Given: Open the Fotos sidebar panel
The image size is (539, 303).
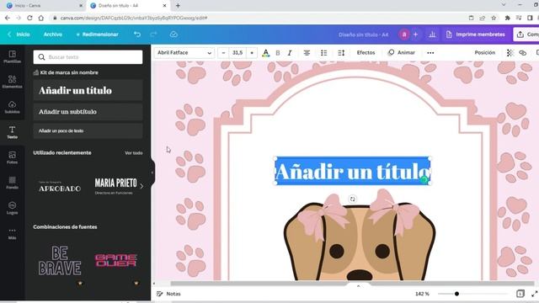Looking at the screenshot, I should point(12,157).
